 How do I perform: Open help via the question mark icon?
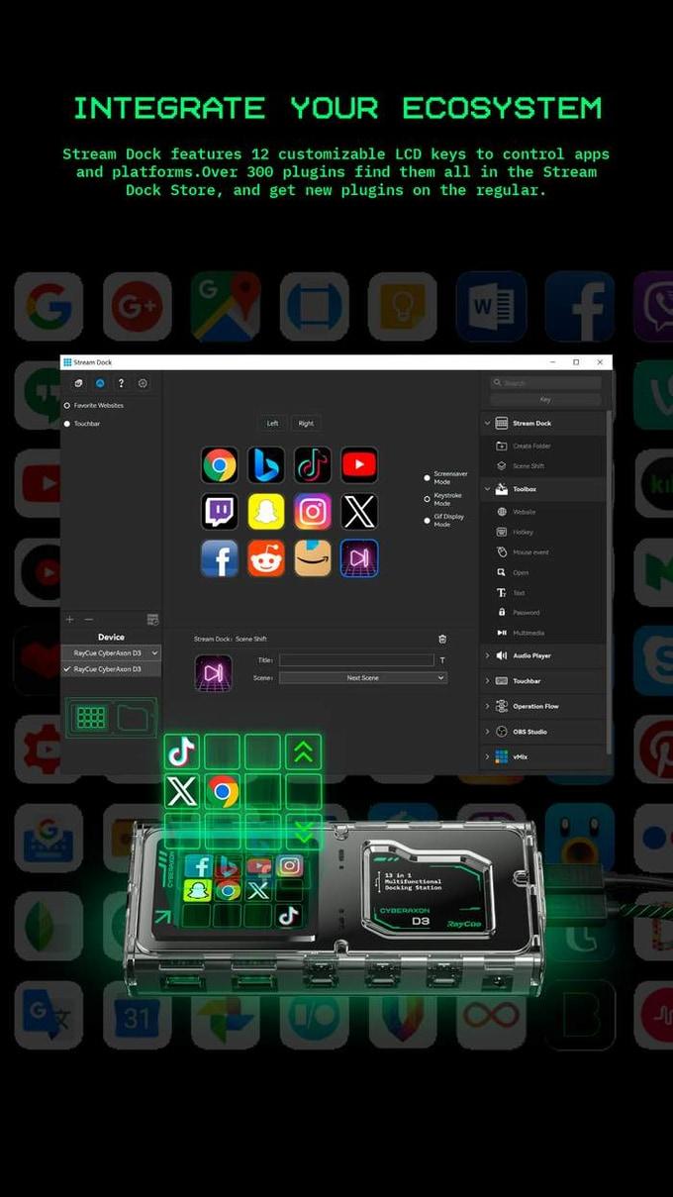click(x=121, y=383)
